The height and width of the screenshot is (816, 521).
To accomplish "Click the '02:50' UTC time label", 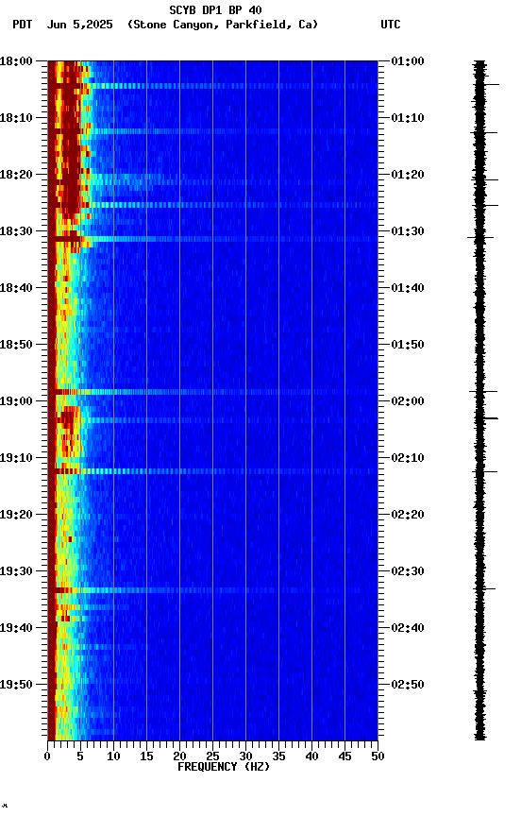I will click(408, 685).
